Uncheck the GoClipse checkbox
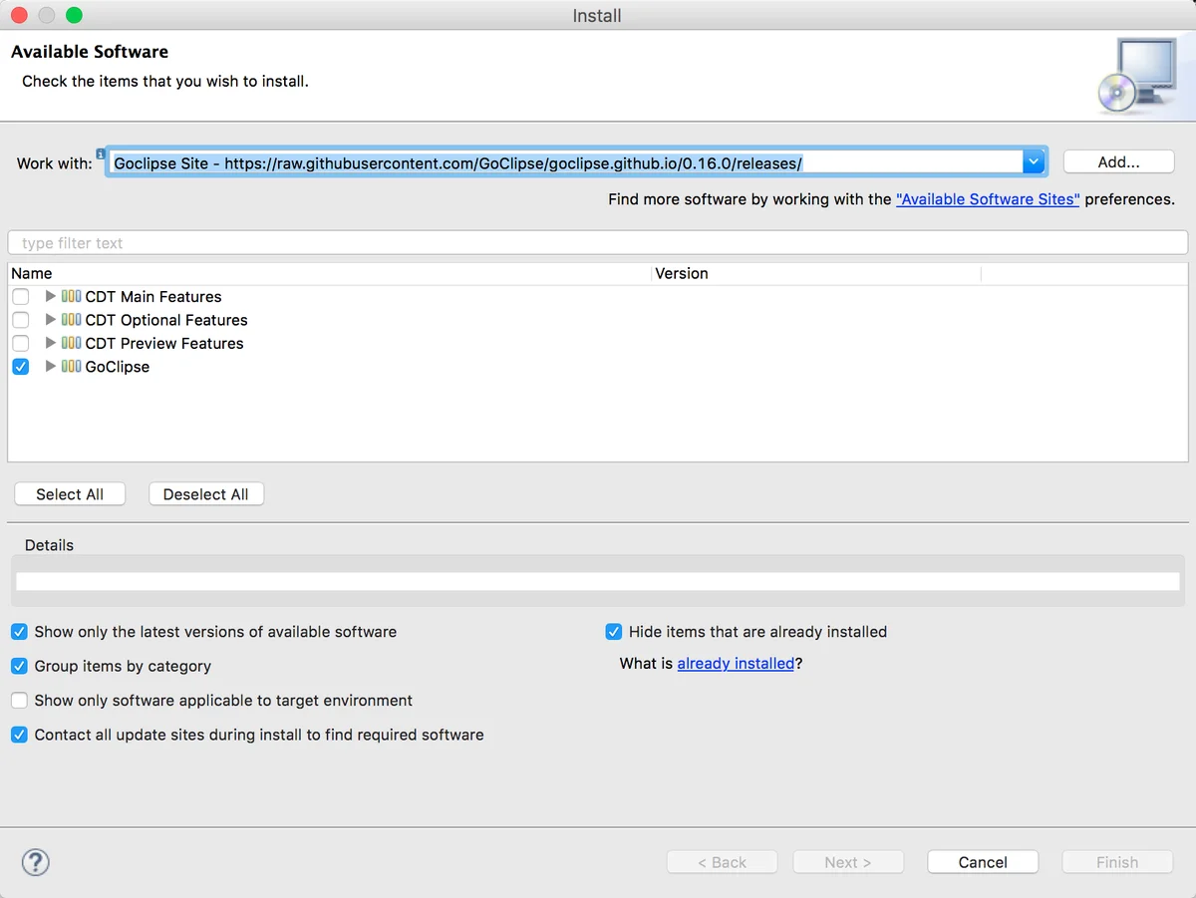1196x898 pixels. pos(21,367)
